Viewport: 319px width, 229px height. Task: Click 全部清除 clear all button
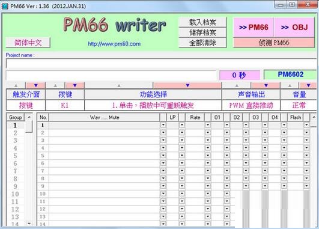[x=202, y=43]
